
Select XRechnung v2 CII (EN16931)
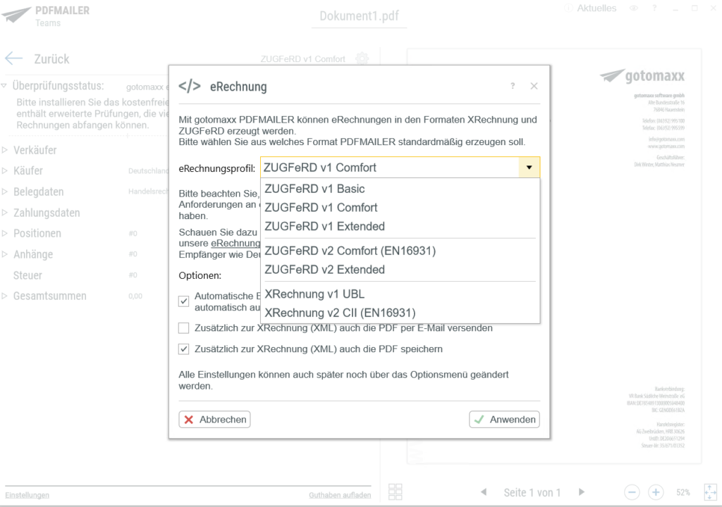point(400,313)
